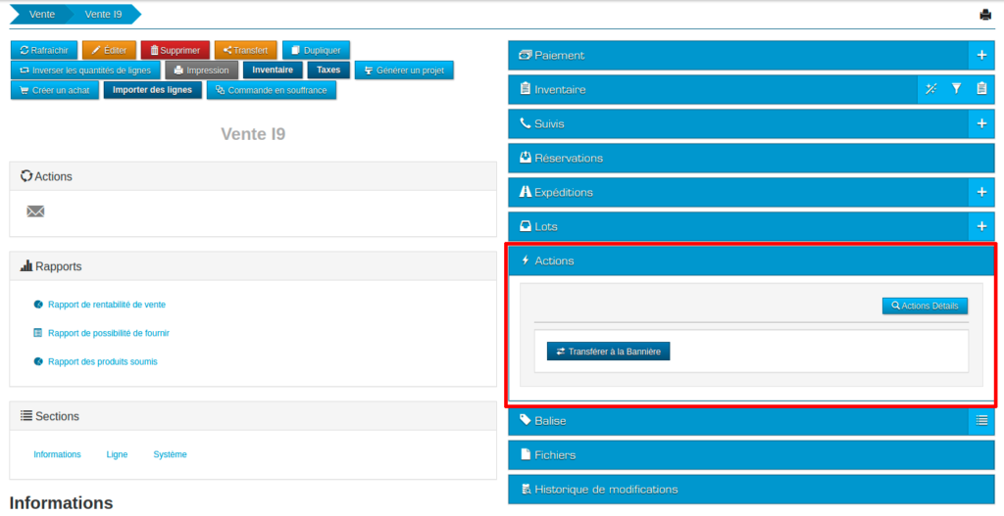The width and height of the screenshot is (1004, 516).
Task: Click the printer icon in the top-right corner
Action: pos(985,15)
